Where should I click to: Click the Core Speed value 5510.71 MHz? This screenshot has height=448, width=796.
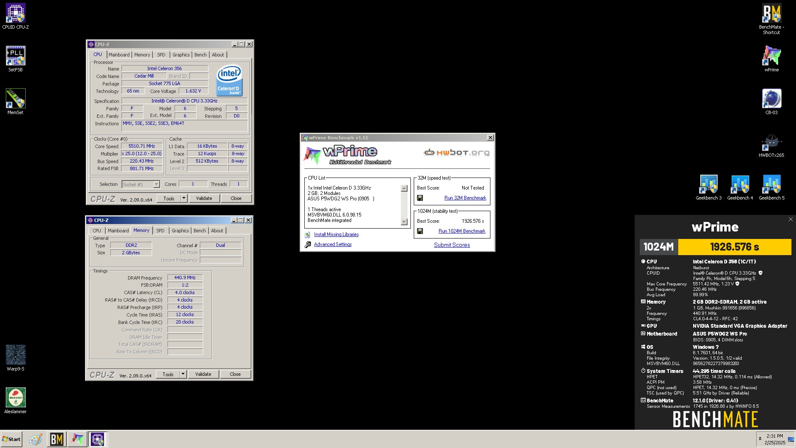[x=142, y=146]
